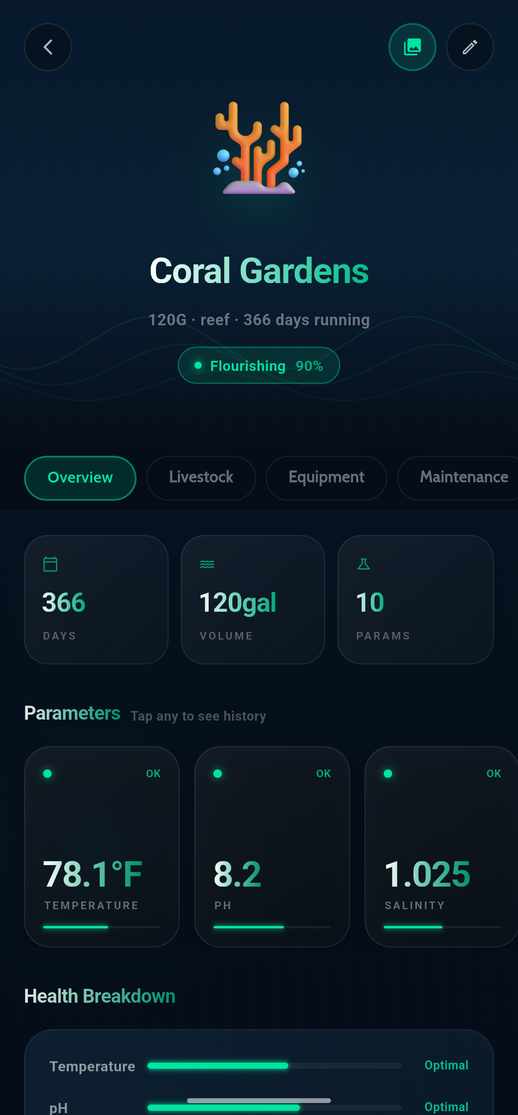Image resolution: width=518 pixels, height=1115 pixels.
Task: View history for 1.025 Salinity card
Action: (x=441, y=847)
